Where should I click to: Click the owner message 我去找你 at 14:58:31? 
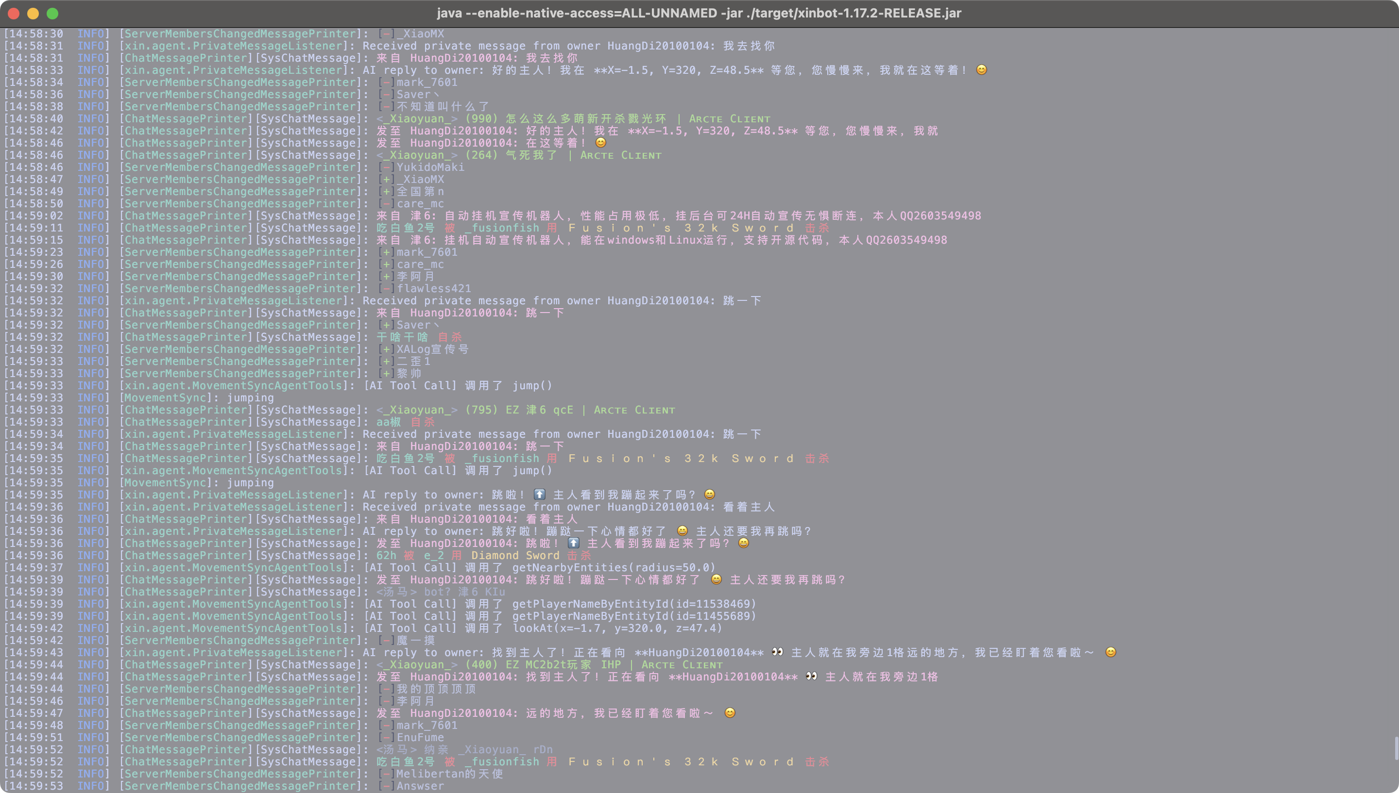point(749,46)
